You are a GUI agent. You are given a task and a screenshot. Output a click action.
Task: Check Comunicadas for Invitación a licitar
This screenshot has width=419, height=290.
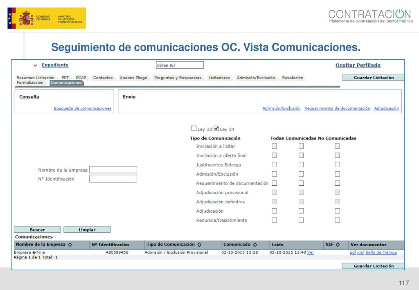point(301,146)
